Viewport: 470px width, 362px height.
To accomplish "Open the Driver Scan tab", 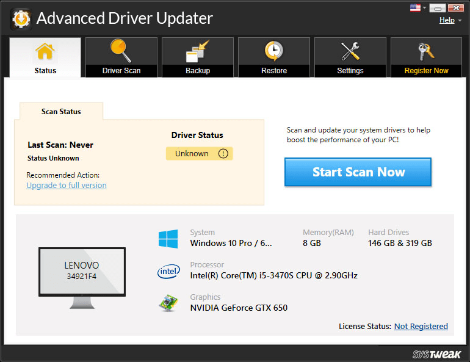I will [x=121, y=58].
